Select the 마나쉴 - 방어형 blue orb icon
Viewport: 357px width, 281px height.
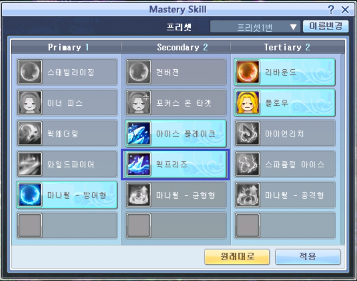pos(30,195)
